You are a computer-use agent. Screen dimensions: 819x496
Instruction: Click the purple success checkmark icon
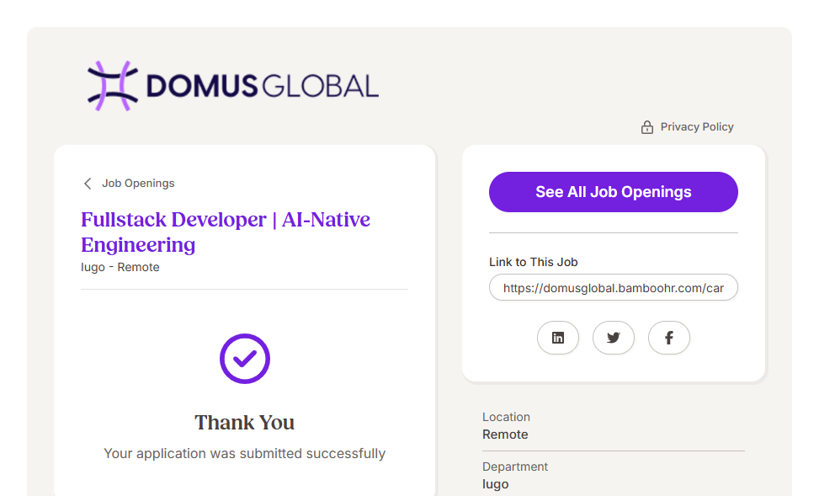click(x=245, y=359)
